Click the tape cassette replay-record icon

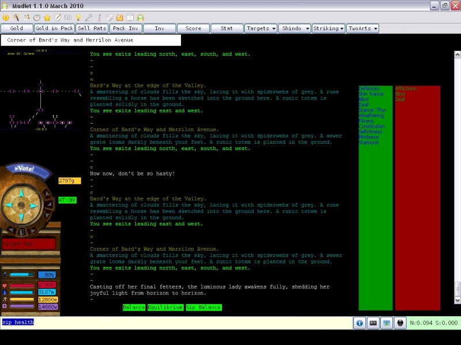pos(373,323)
